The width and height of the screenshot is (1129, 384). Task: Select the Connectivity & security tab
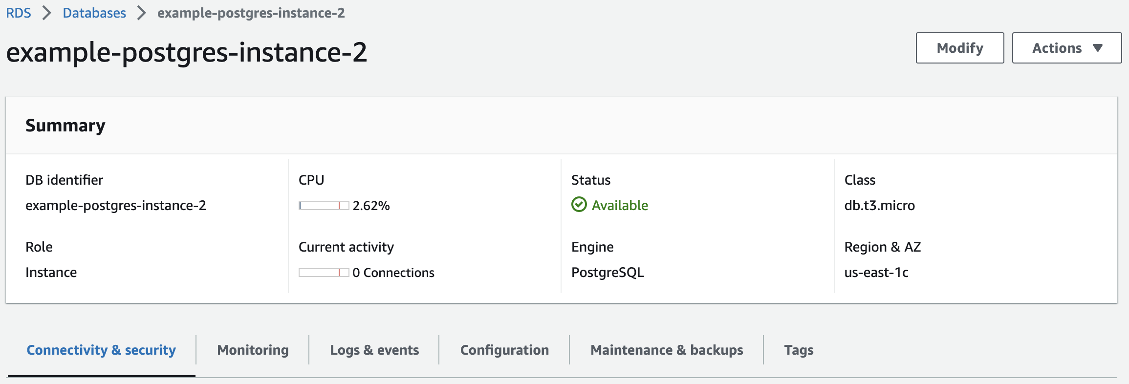101,350
